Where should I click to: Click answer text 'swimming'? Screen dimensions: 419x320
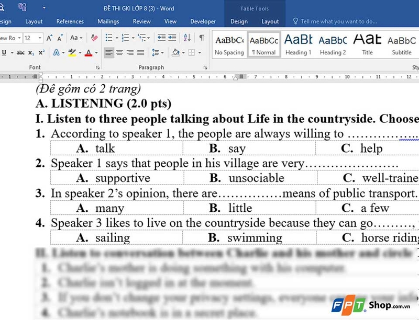255,237
